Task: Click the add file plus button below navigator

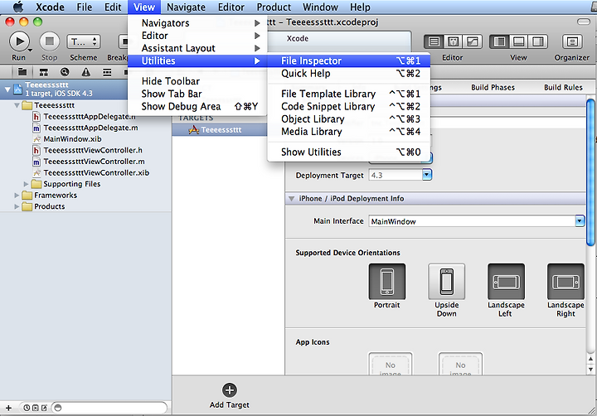Action: click(8, 408)
